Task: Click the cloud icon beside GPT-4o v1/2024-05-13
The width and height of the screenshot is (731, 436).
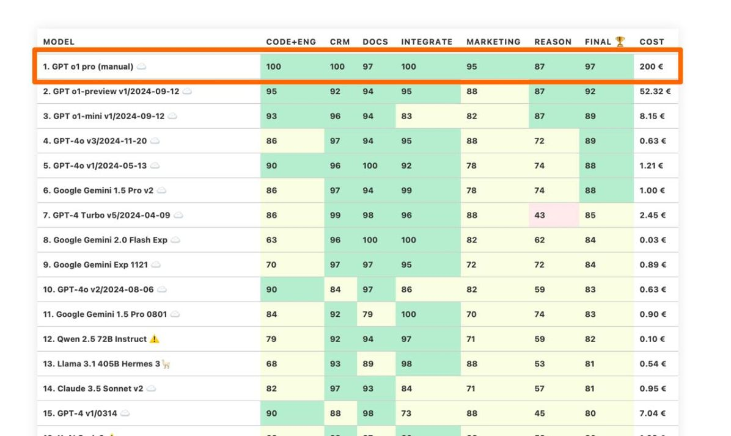Action: 155,165
